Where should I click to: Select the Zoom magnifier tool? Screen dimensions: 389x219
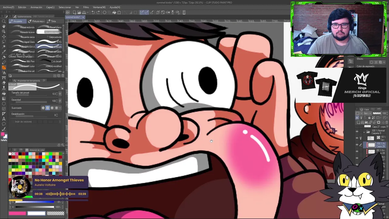tap(4, 21)
